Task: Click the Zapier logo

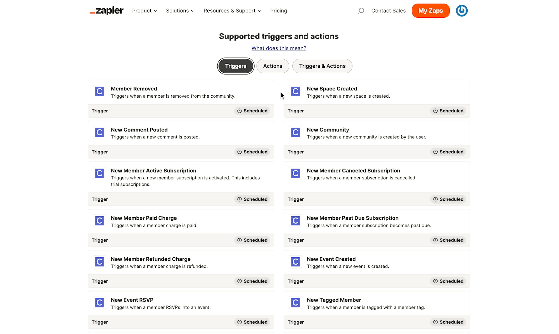Action: [106, 10]
